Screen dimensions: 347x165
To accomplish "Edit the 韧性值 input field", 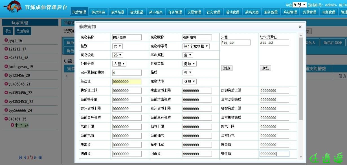I will (x=274, y=154).
